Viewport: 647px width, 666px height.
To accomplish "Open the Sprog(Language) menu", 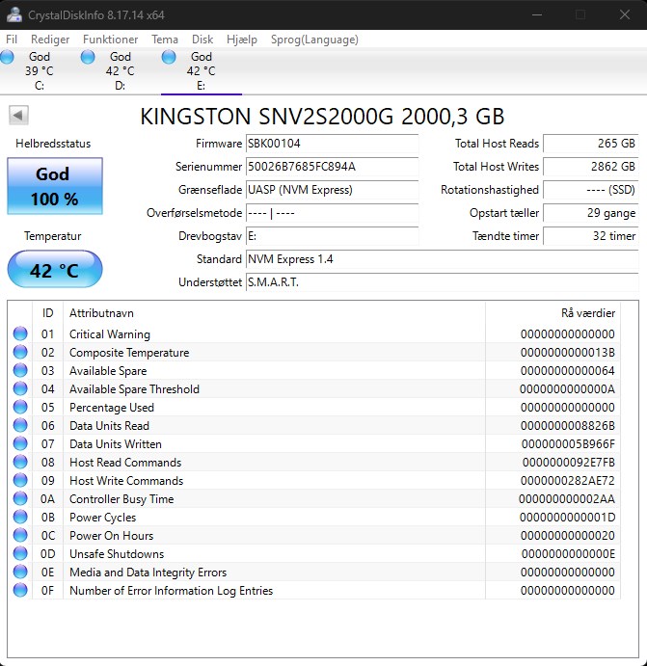I will point(314,40).
